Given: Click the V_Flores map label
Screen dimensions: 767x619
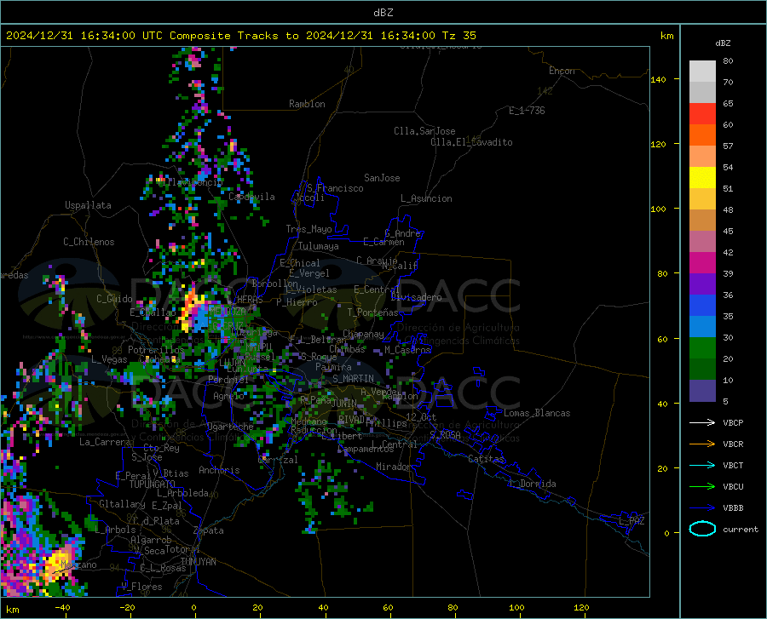Looking at the screenshot, I should coord(141,587).
